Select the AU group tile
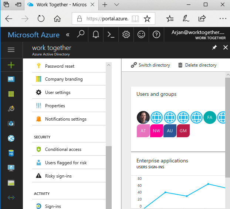Screen dimensions: 230x209 [x=170, y=131]
